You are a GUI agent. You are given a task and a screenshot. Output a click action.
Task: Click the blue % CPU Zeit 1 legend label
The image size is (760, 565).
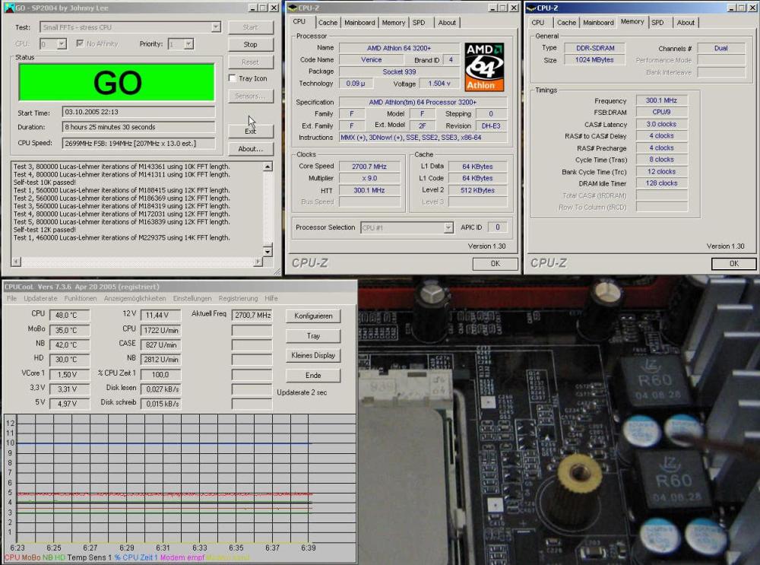(136, 557)
